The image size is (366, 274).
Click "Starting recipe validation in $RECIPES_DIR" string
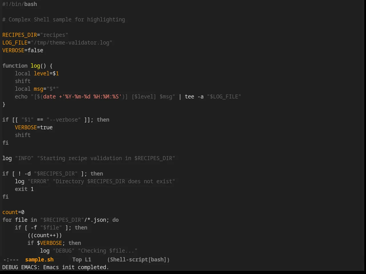pyautogui.click(x=106, y=158)
